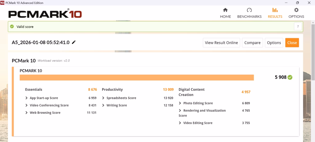Screen dimensions: 315x142
Task: Open Benchmarks via the gauge icon
Action: (249, 10)
